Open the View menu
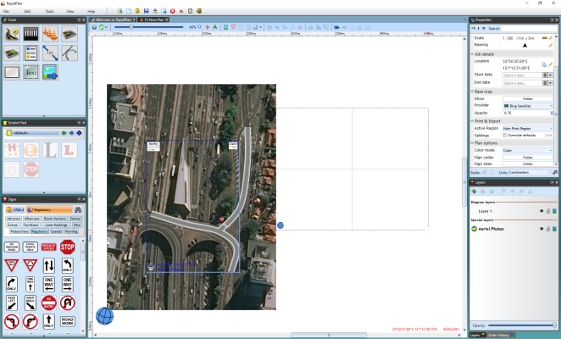This screenshot has width=561, height=339. pyautogui.click(x=70, y=11)
